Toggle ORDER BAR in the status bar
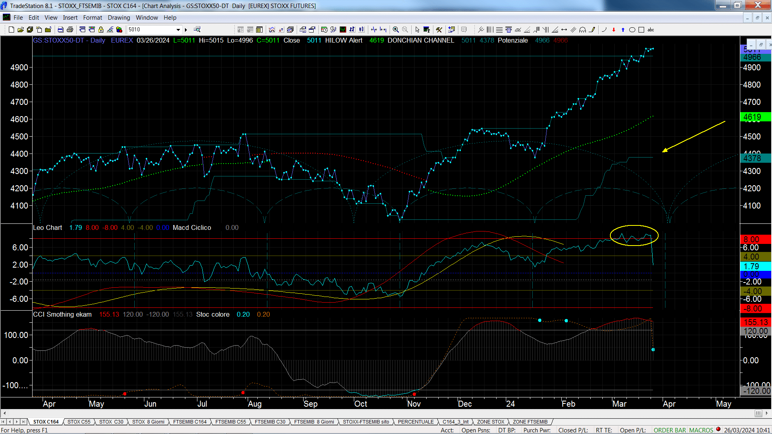Image resolution: width=772 pixels, height=434 pixels. click(669, 430)
